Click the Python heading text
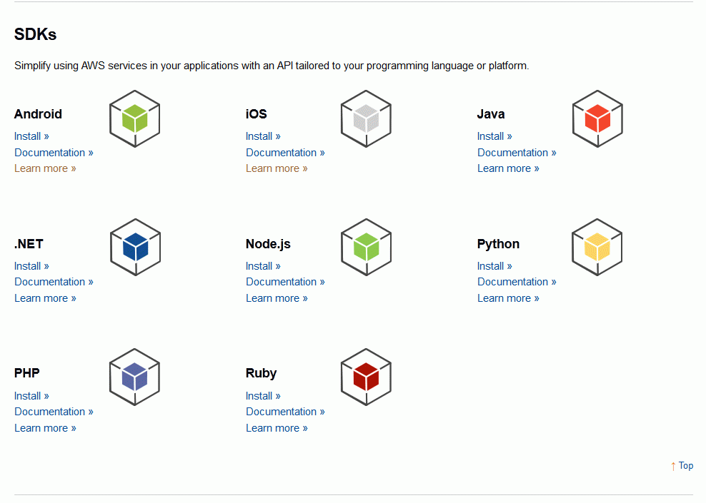Image resolution: width=706 pixels, height=503 pixels. pyautogui.click(x=498, y=244)
